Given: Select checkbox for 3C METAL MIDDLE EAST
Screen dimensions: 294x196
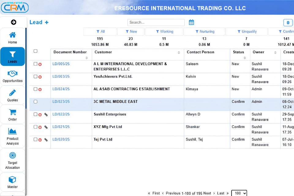Looking at the screenshot, I should click(x=36, y=102).
